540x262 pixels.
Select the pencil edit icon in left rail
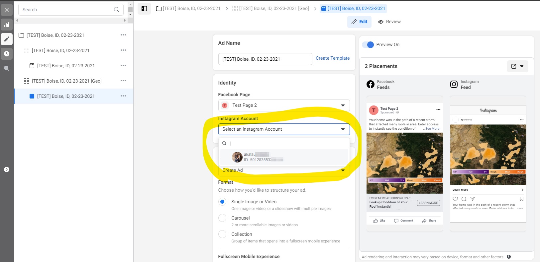7,39
